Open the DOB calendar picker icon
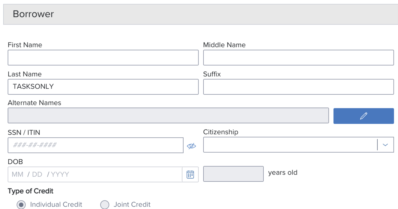Screen dimensions: 398x209 (190, 174)
